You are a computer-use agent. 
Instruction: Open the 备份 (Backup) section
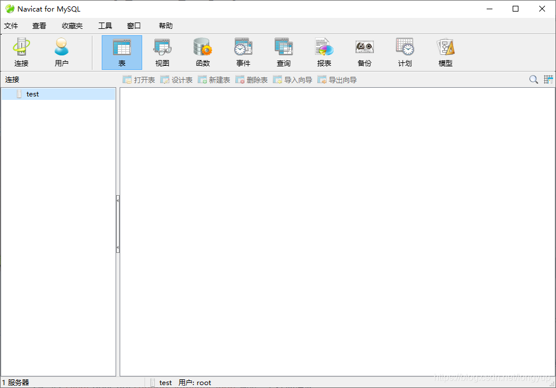pyautogui.click(x=365, y=52)
